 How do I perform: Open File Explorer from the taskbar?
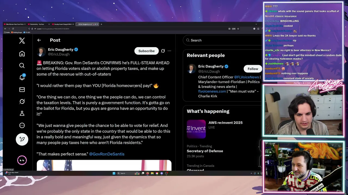coord(152,173)
